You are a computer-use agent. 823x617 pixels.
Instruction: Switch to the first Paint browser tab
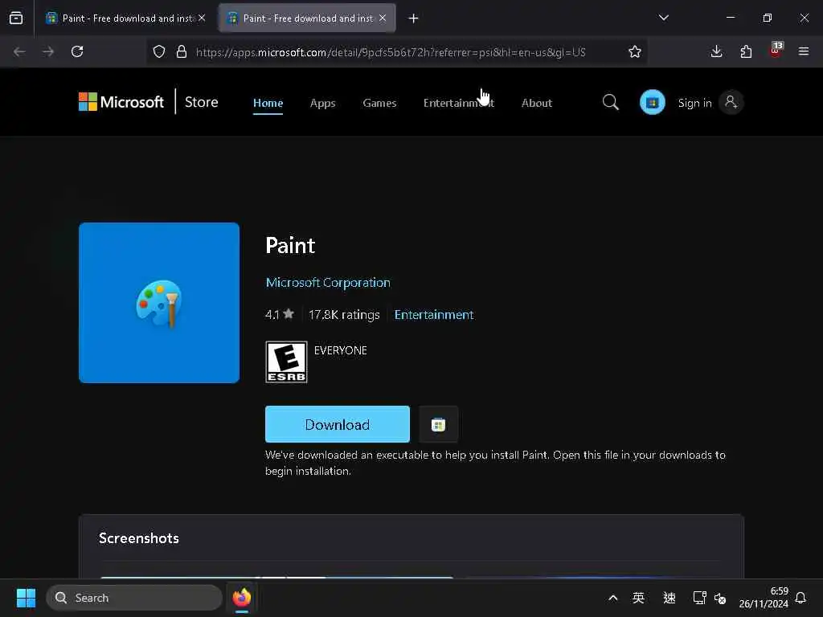point(126,18)
